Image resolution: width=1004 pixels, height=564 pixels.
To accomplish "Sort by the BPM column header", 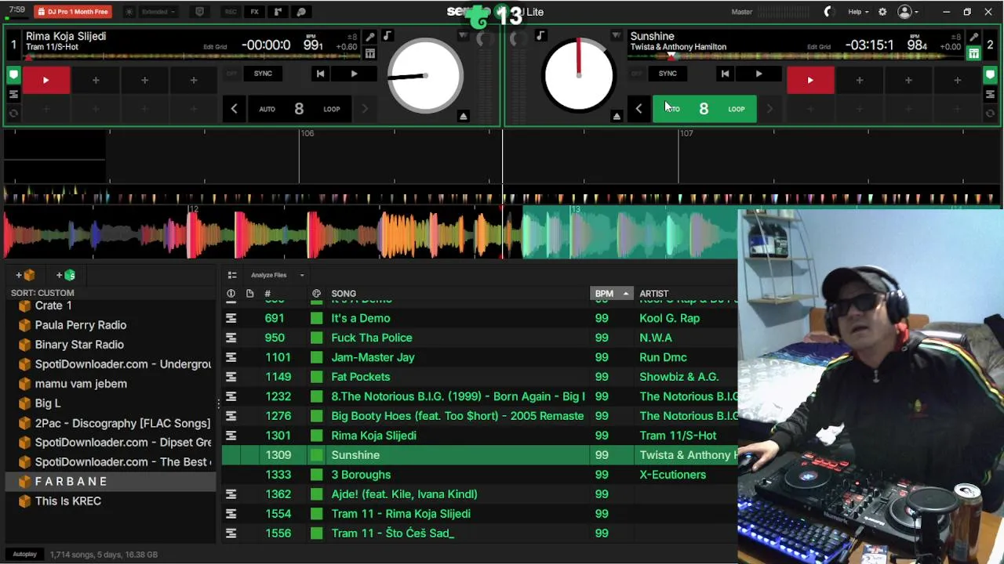I will click(611, 294).
